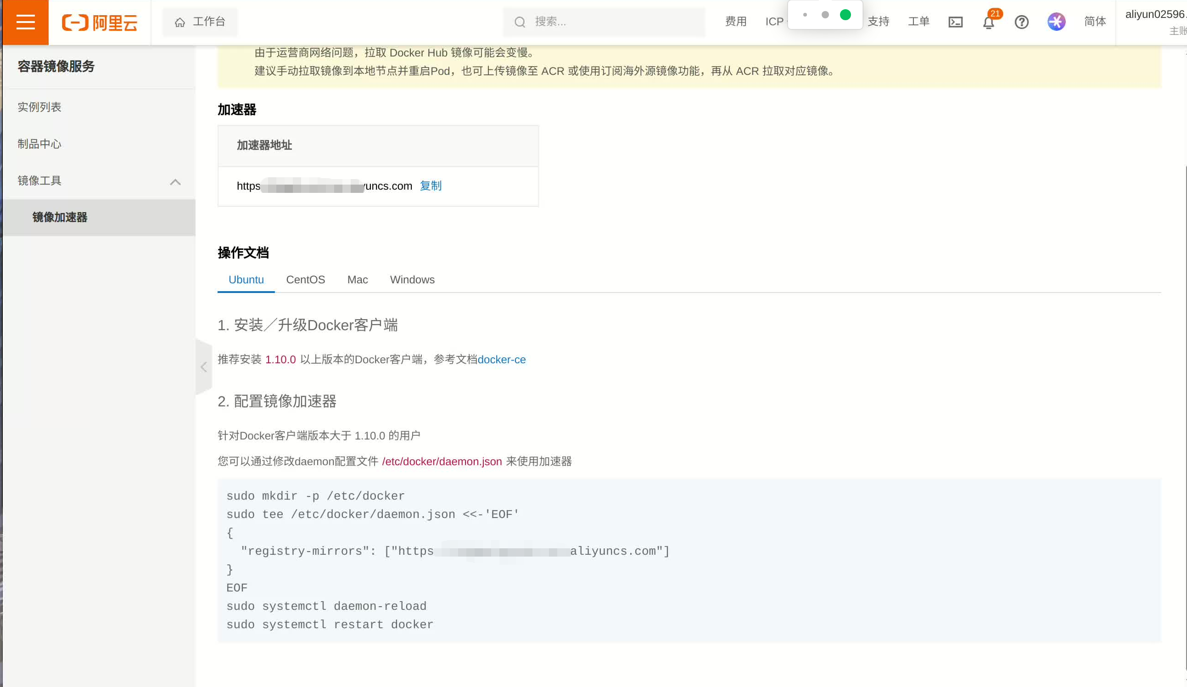
Task: Click the help question mark icon
Action: click(1021, 22)
